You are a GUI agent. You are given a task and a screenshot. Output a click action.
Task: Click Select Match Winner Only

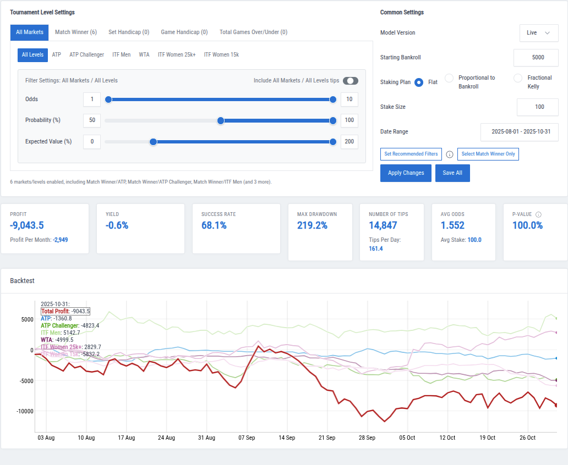(x=488, y=154)
